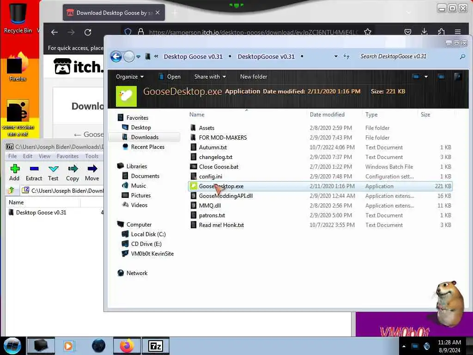Open the Music library
The image size is (473, 355).
(138, 186)
